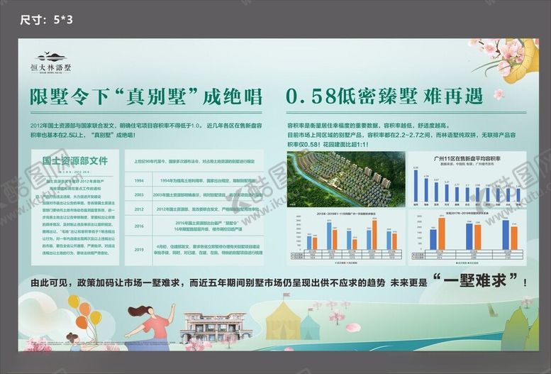Click the line '容积率是衡量居住幸福度的重要数据'
This screenshot has height=374, width=551.
click(x=369, y=125)
